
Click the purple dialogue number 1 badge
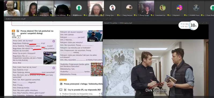tap(54, 41)
